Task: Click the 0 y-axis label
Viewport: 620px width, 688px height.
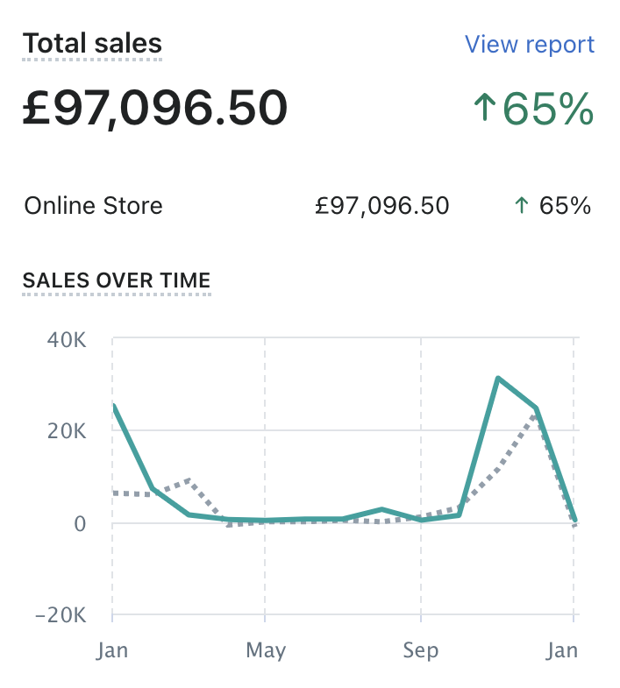Action: coord(79,524)
